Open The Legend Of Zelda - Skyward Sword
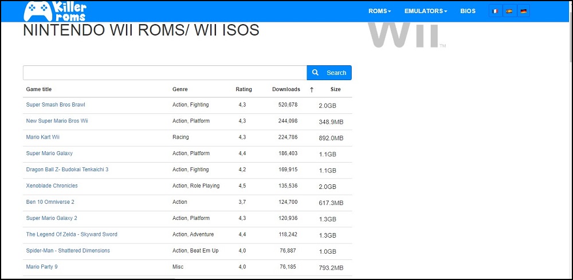 click(72, 234)
